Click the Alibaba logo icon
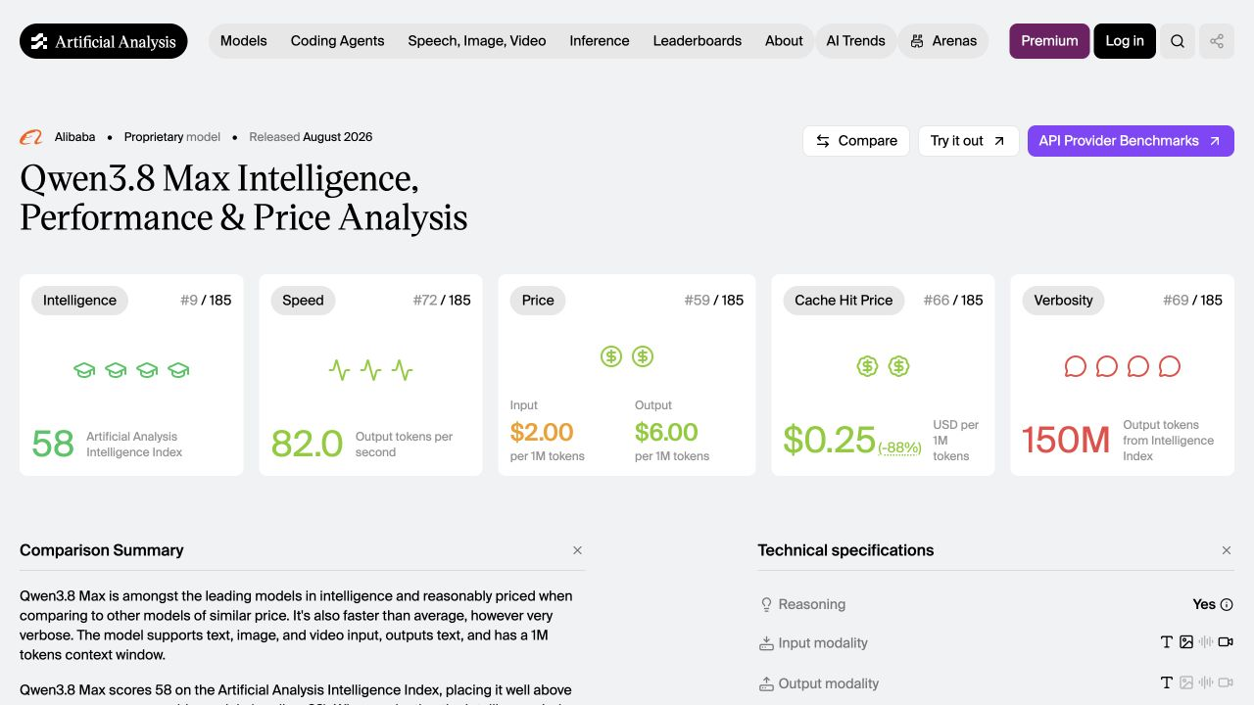 point(31,137)
